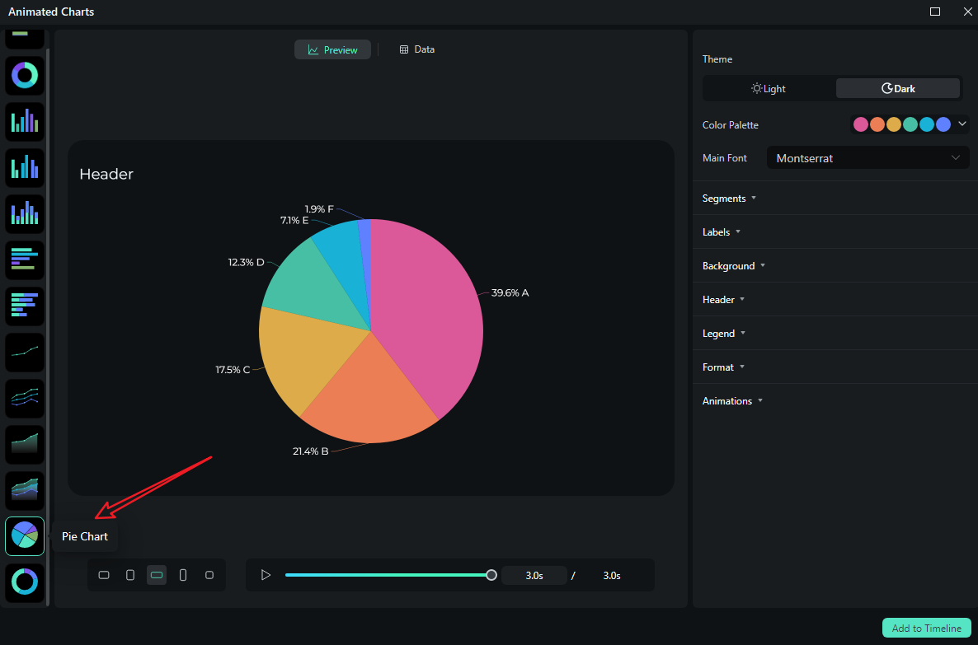Select the horizontal bar chart type

(25, 259)
